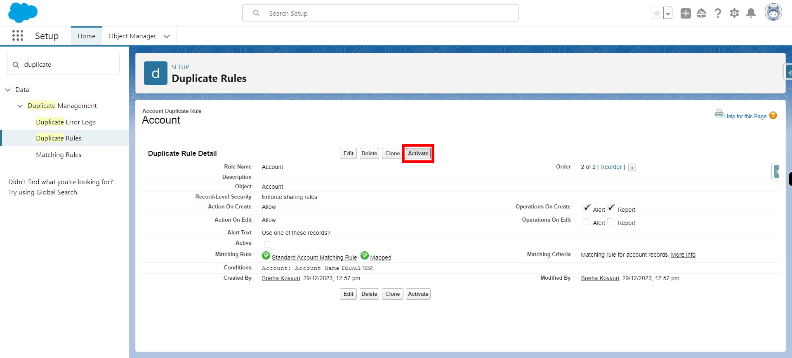Click the Duplicate Rules header icon
The image size is (792, 358).
(x=156, y=73)
